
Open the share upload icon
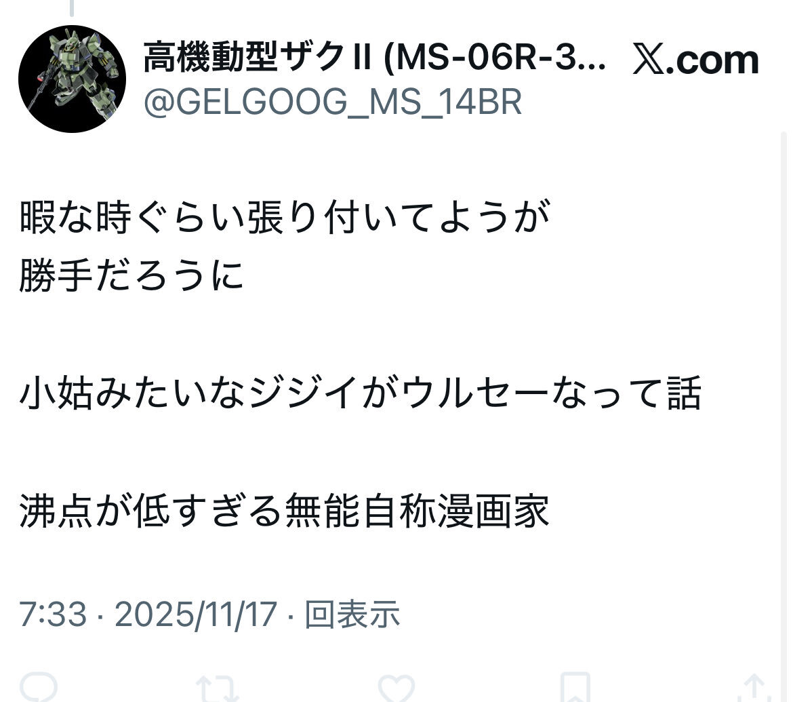754,687
